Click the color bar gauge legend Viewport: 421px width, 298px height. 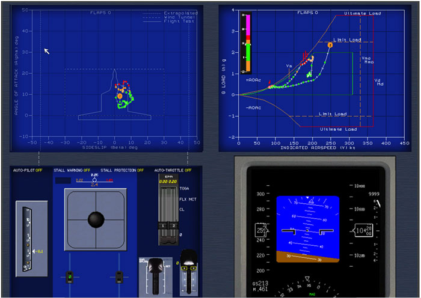pos(246,43)
